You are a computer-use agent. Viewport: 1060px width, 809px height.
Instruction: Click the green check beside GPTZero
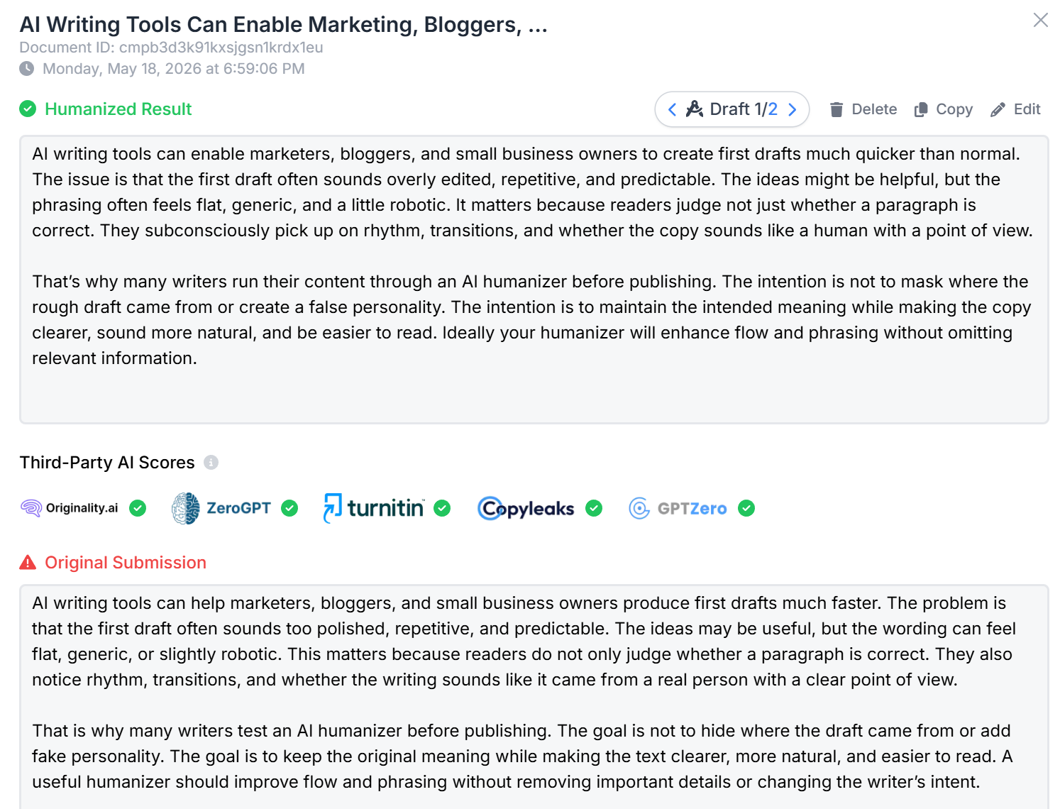746,508
